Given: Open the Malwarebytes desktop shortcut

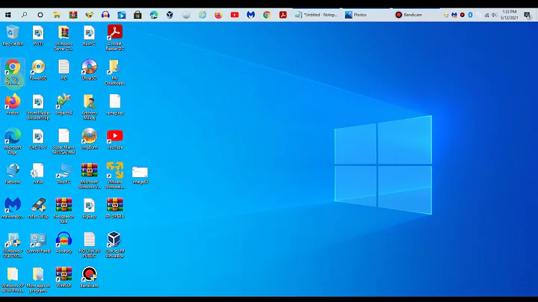Looking at the screenshot, I should tap(13, 208).
